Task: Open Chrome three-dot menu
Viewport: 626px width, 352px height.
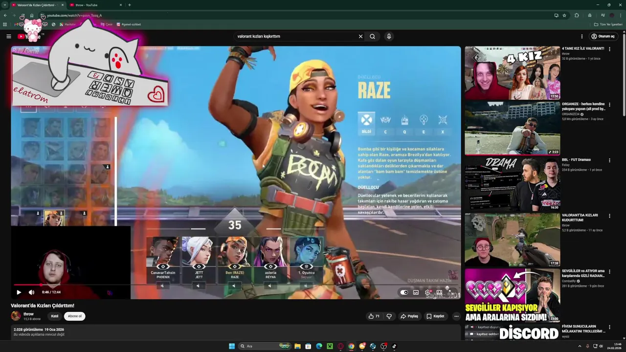Action: coord(620,16)
